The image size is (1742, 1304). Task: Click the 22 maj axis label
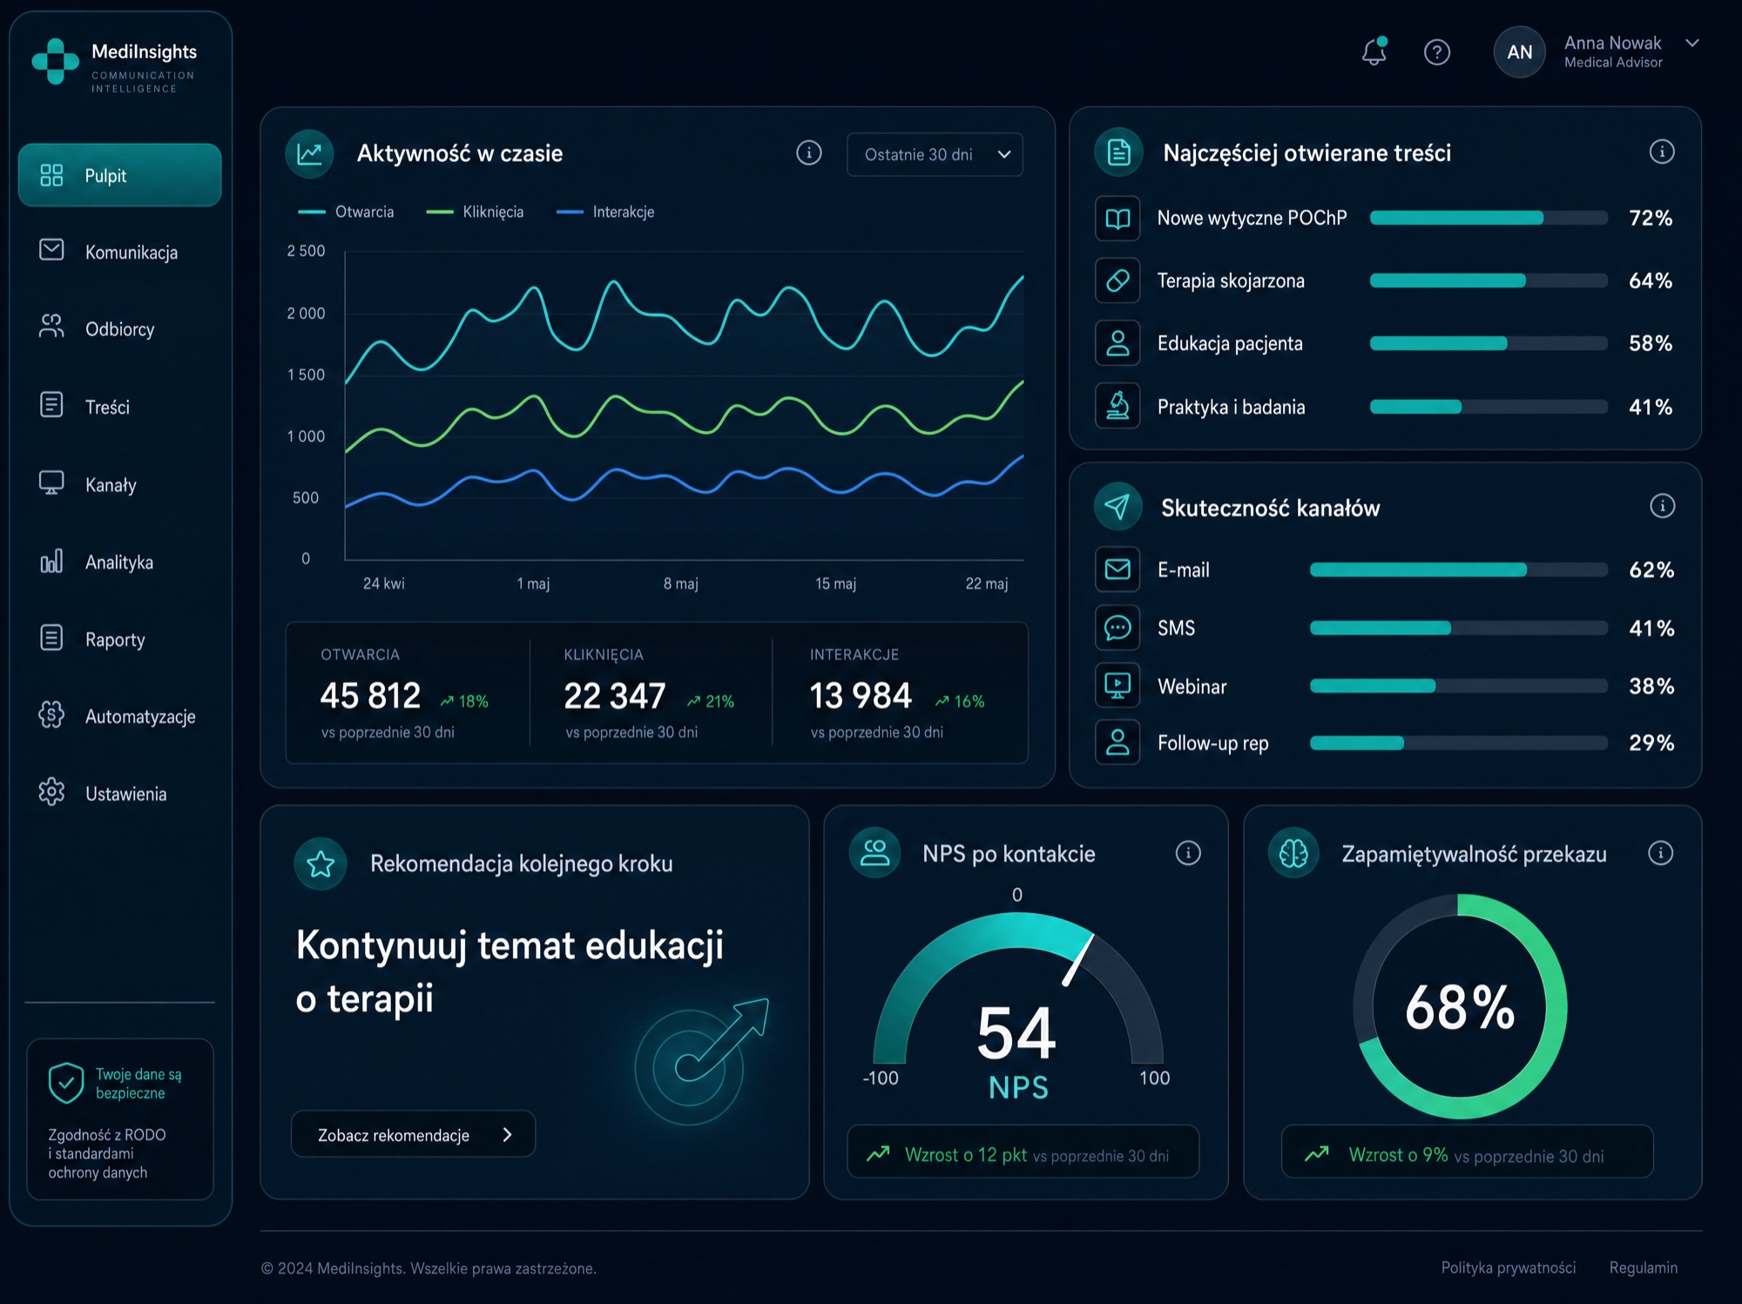[x=986, y=584]
